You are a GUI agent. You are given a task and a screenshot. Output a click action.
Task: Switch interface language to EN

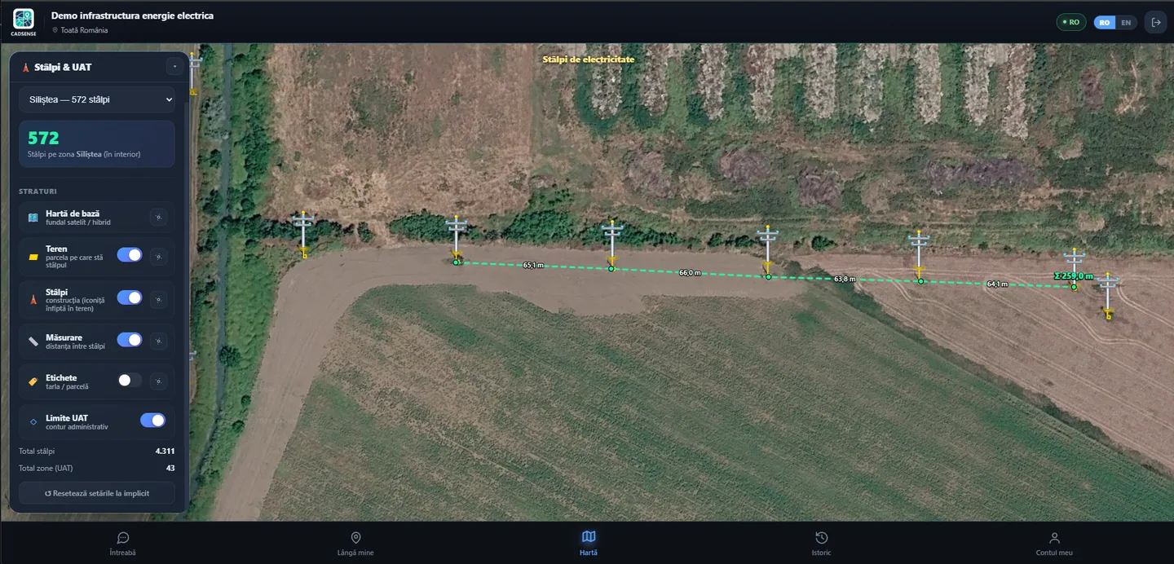[x=1126, y=23]
